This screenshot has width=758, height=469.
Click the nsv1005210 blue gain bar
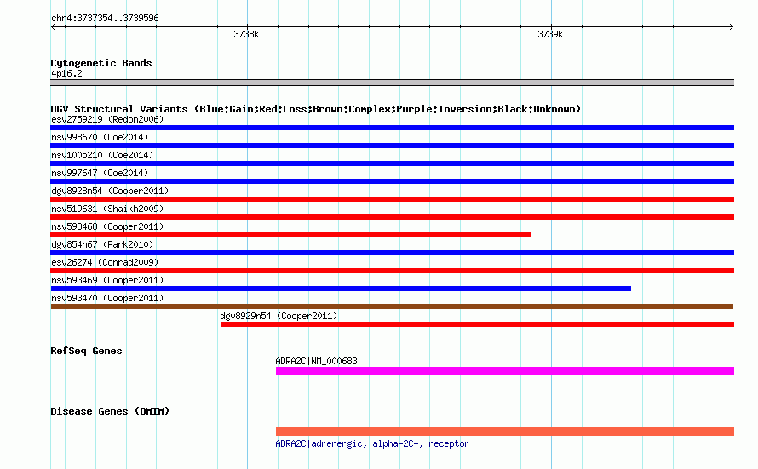tap(392, 163)
